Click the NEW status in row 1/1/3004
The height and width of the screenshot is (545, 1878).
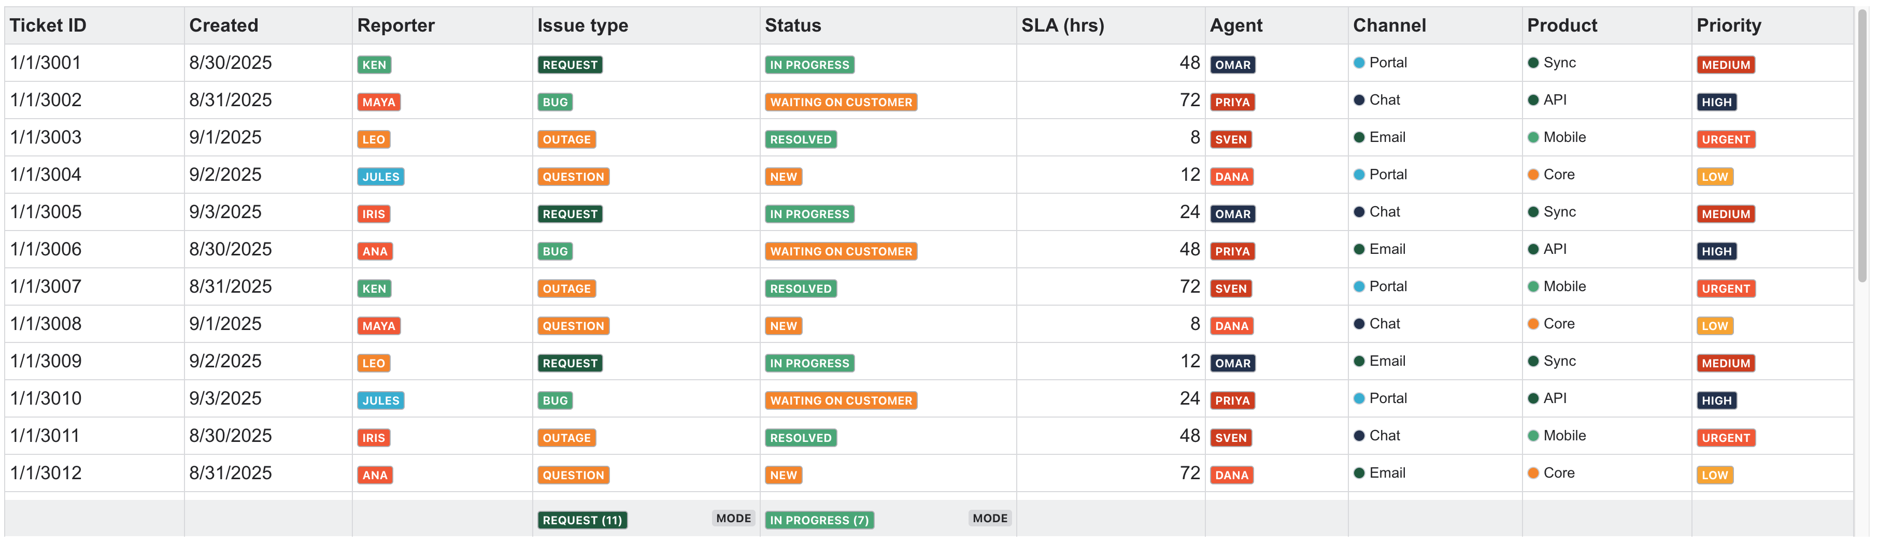[784, 177]
